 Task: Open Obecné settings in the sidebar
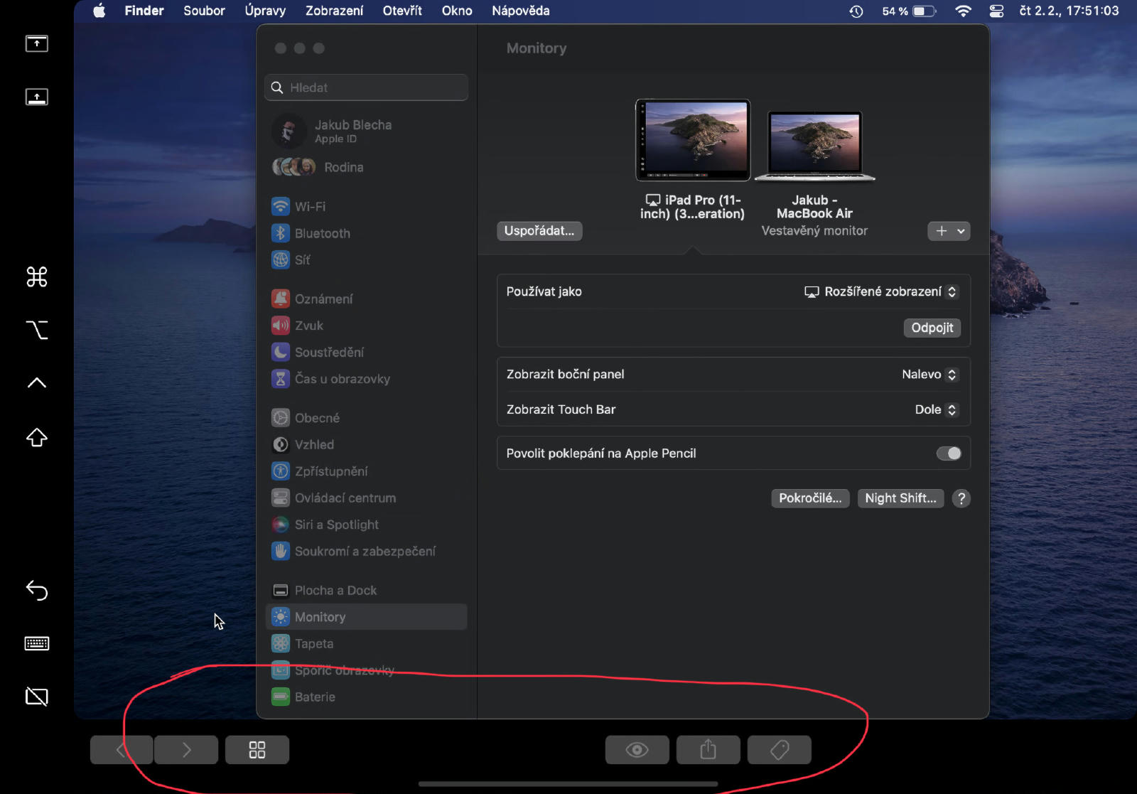click(366, 418)
